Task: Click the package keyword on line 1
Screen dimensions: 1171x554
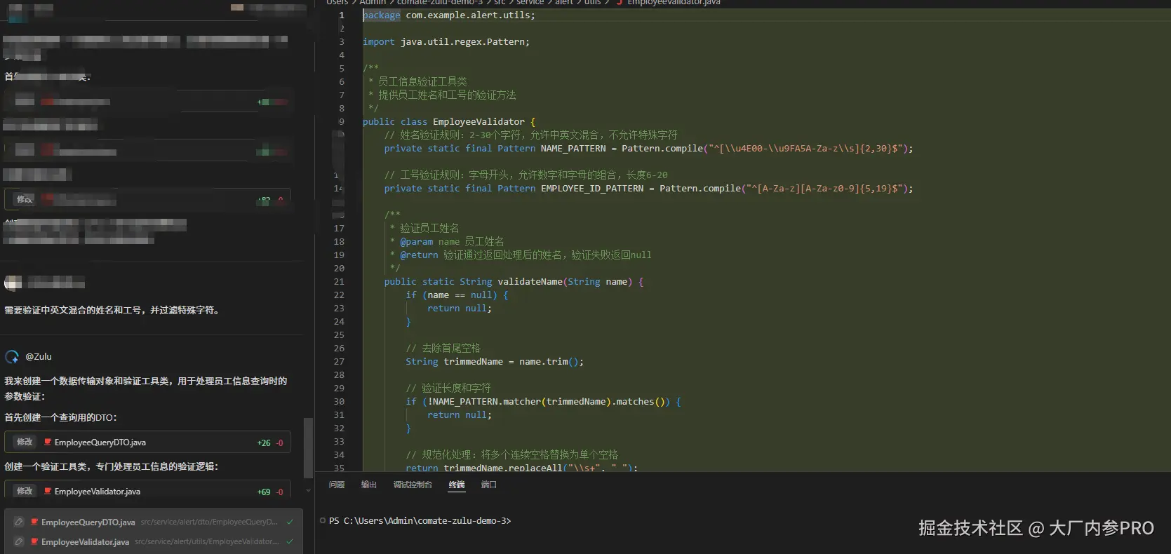Action: point(381,15)
